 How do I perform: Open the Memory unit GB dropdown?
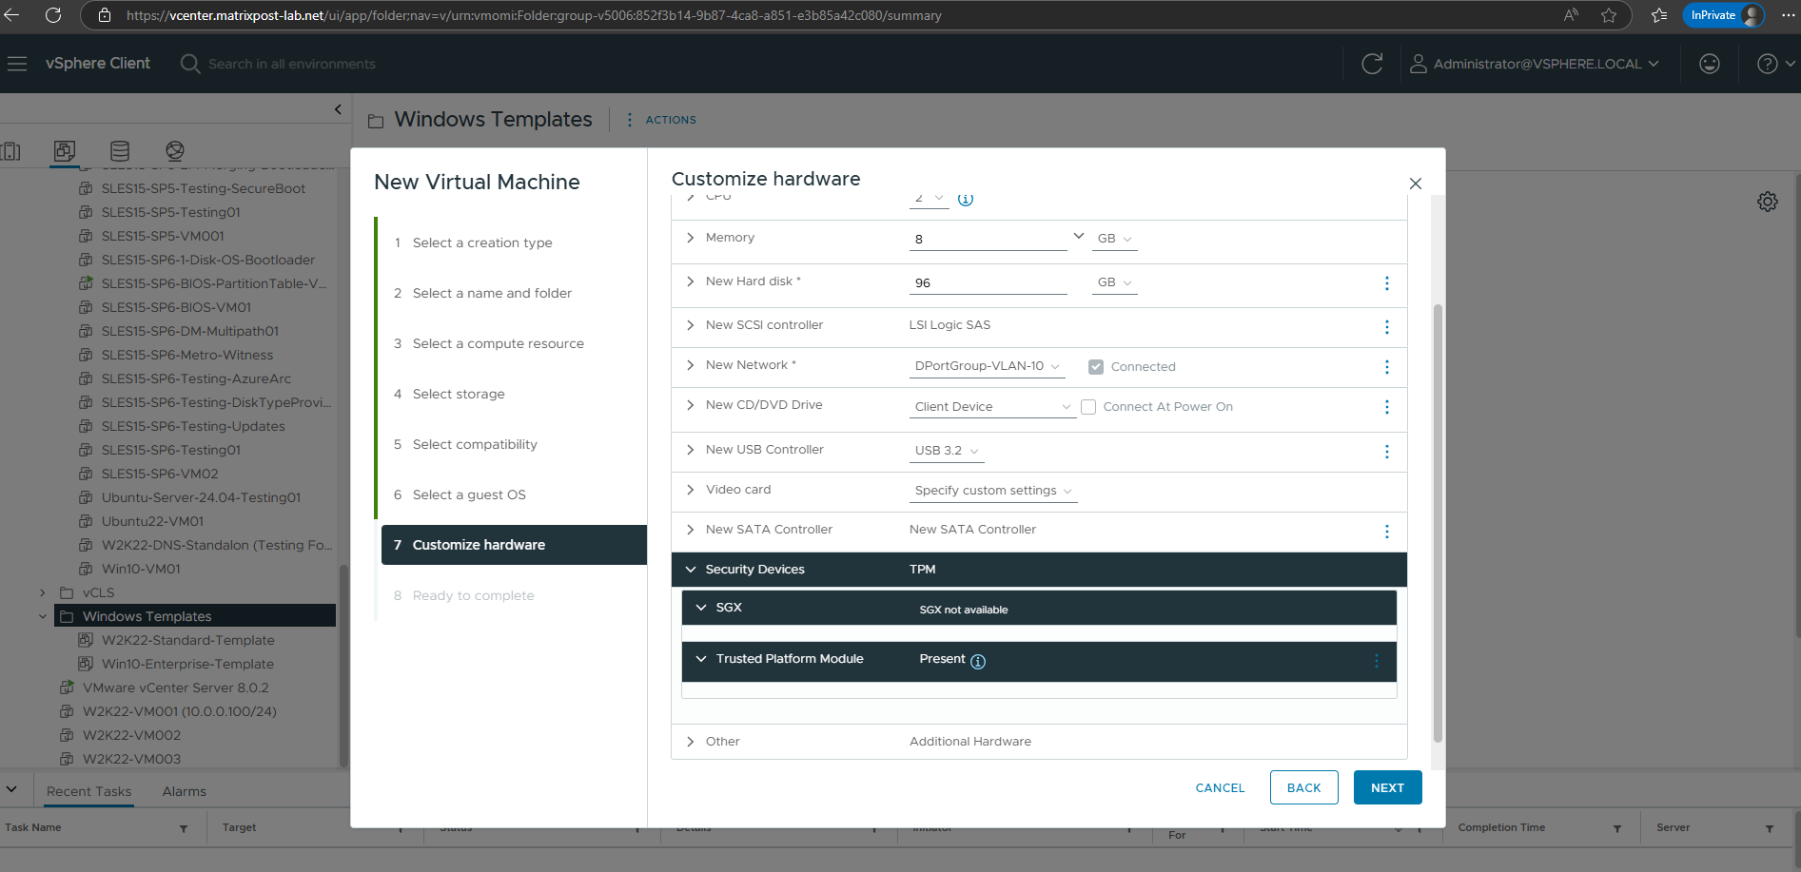coord(1114,239)
